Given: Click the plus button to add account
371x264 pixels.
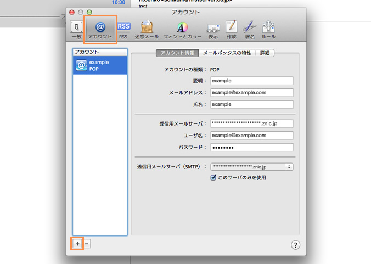Looking at the screenshot, I should 77,244.
